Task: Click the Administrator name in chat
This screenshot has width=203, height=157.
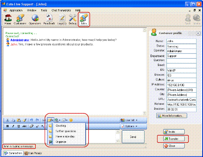Action: (x=20, y=40)
